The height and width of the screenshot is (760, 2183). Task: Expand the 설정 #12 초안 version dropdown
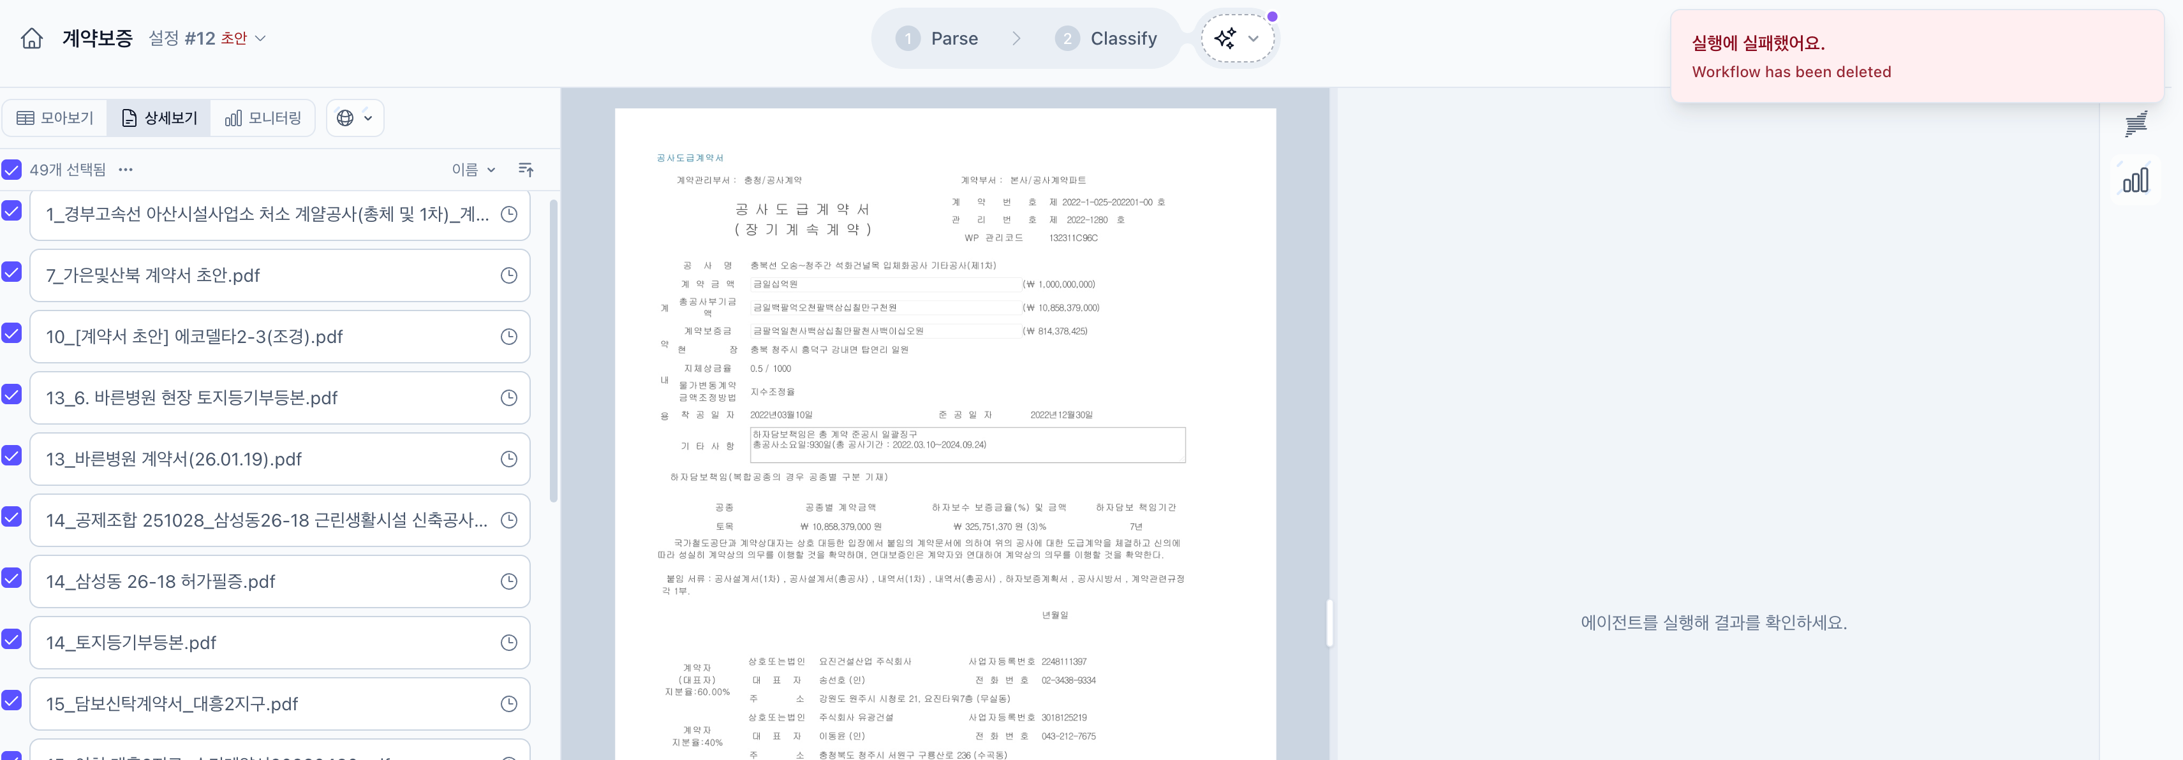(x=207, y=38)
